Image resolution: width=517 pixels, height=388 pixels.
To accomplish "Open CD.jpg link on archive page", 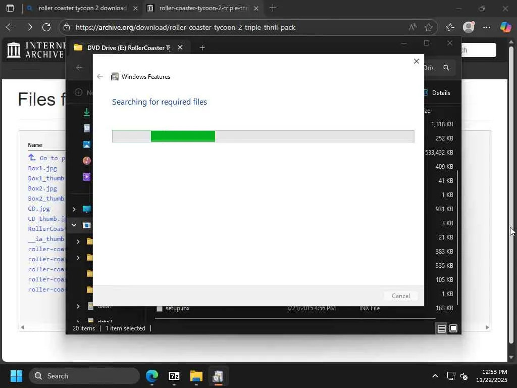I will (x=39, y=209).
